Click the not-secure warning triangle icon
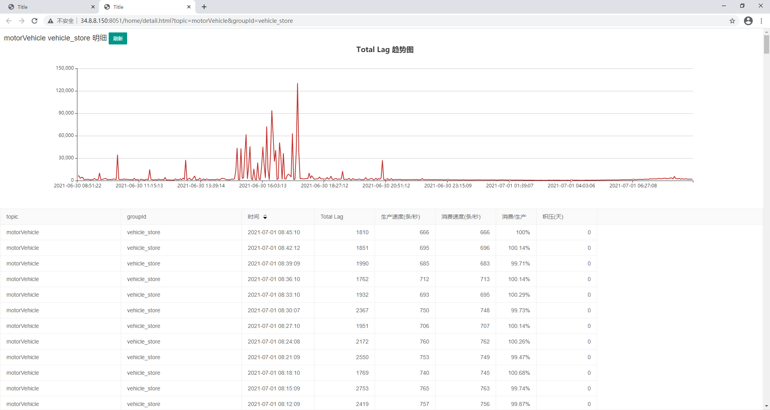The image size is (770, 410). 51,21
